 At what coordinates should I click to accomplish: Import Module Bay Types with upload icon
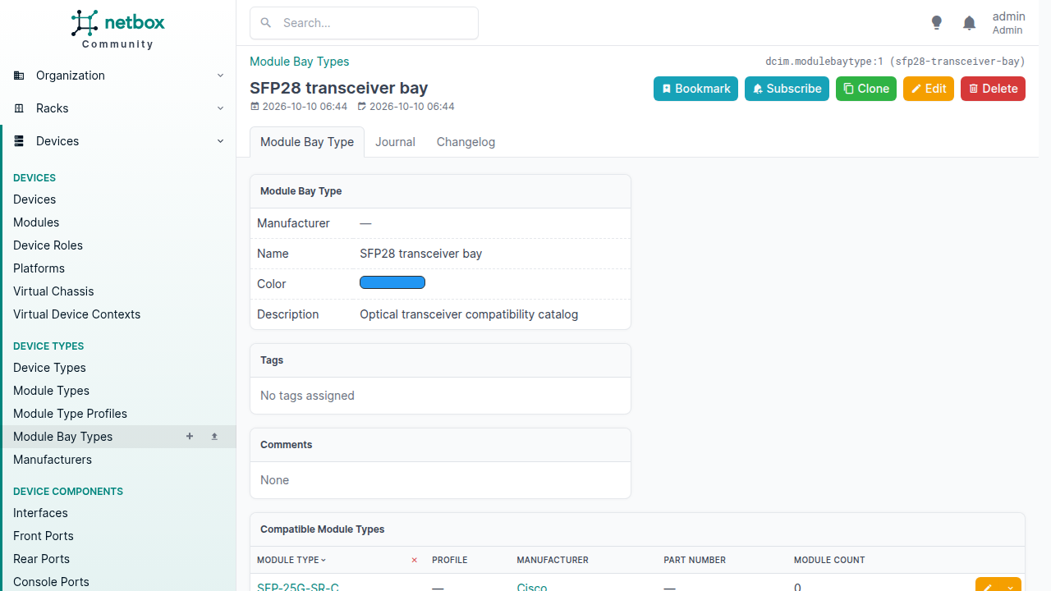[x=214, y=437]
